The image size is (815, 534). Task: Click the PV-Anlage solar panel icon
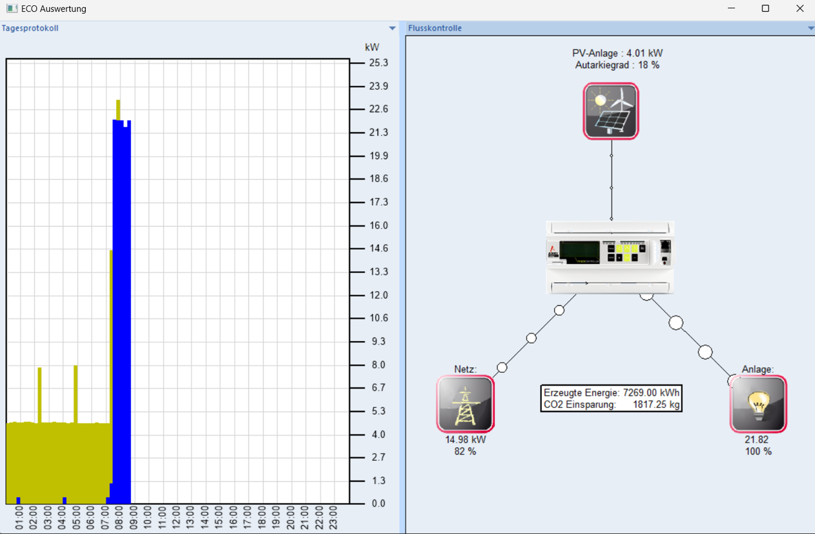pyautogui.click(x=611, y=111)
